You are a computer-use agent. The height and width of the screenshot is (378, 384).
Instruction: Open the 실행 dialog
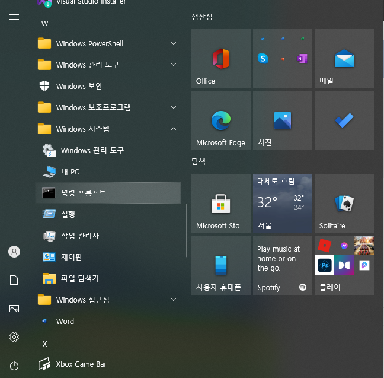tap(108, 214)
